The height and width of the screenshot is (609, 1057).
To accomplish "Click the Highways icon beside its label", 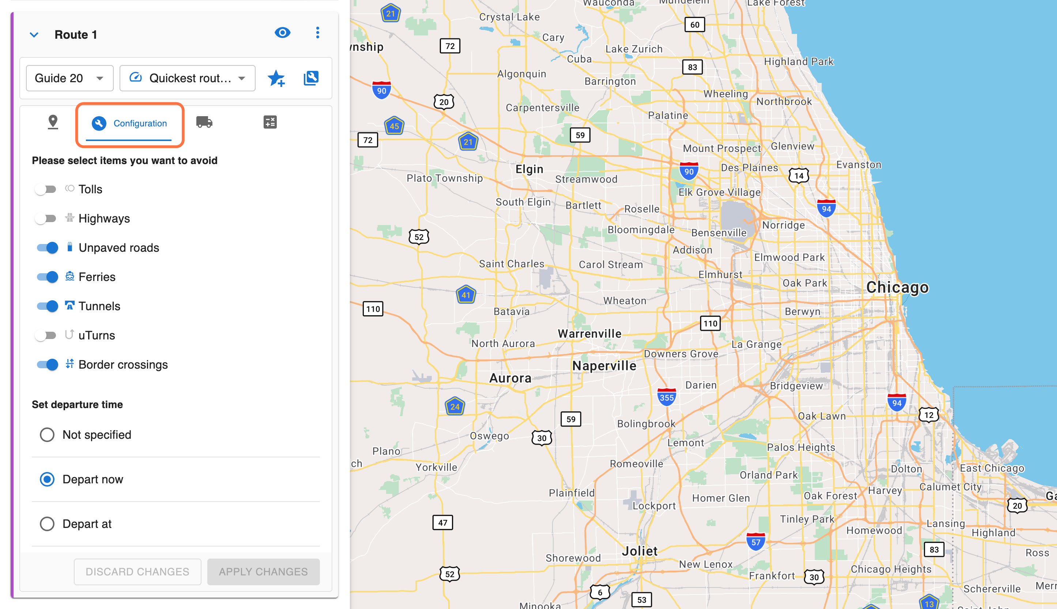I will tap(70, 217).
